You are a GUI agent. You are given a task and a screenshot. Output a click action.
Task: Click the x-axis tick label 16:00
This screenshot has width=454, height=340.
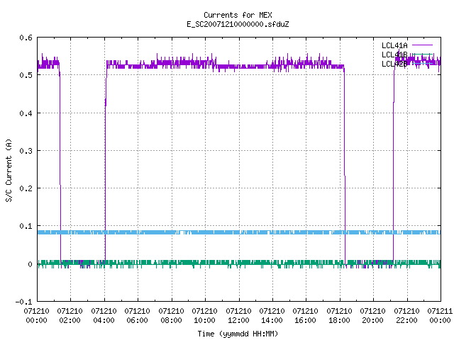306,320
